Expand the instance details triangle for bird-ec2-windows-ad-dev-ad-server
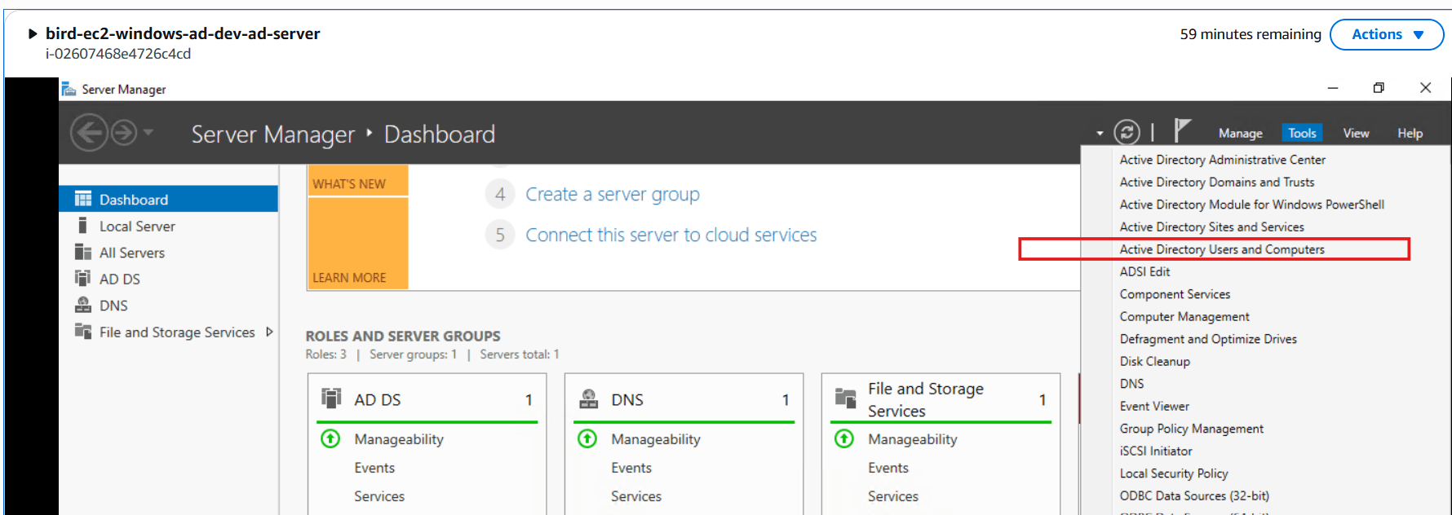The image size is (1452, 515). click(x=33, y=33)
